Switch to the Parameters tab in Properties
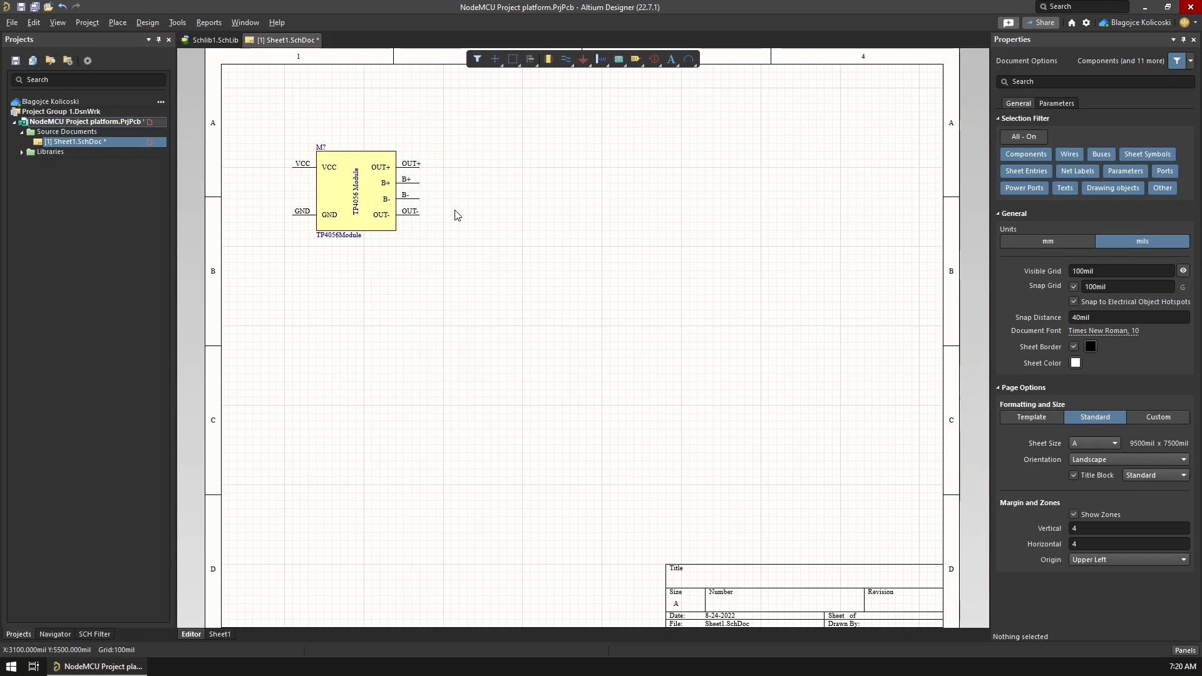The height and width of the screenshot is (676, 1202). (x=1056, y=103)
